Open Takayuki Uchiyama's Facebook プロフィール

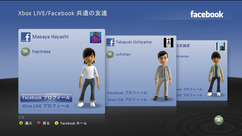pyautogui.click(x=127, y=93)
